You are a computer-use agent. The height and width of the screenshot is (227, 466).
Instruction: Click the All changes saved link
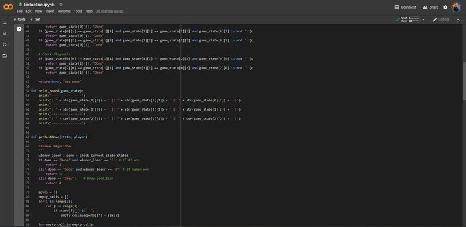click(110, 12)
